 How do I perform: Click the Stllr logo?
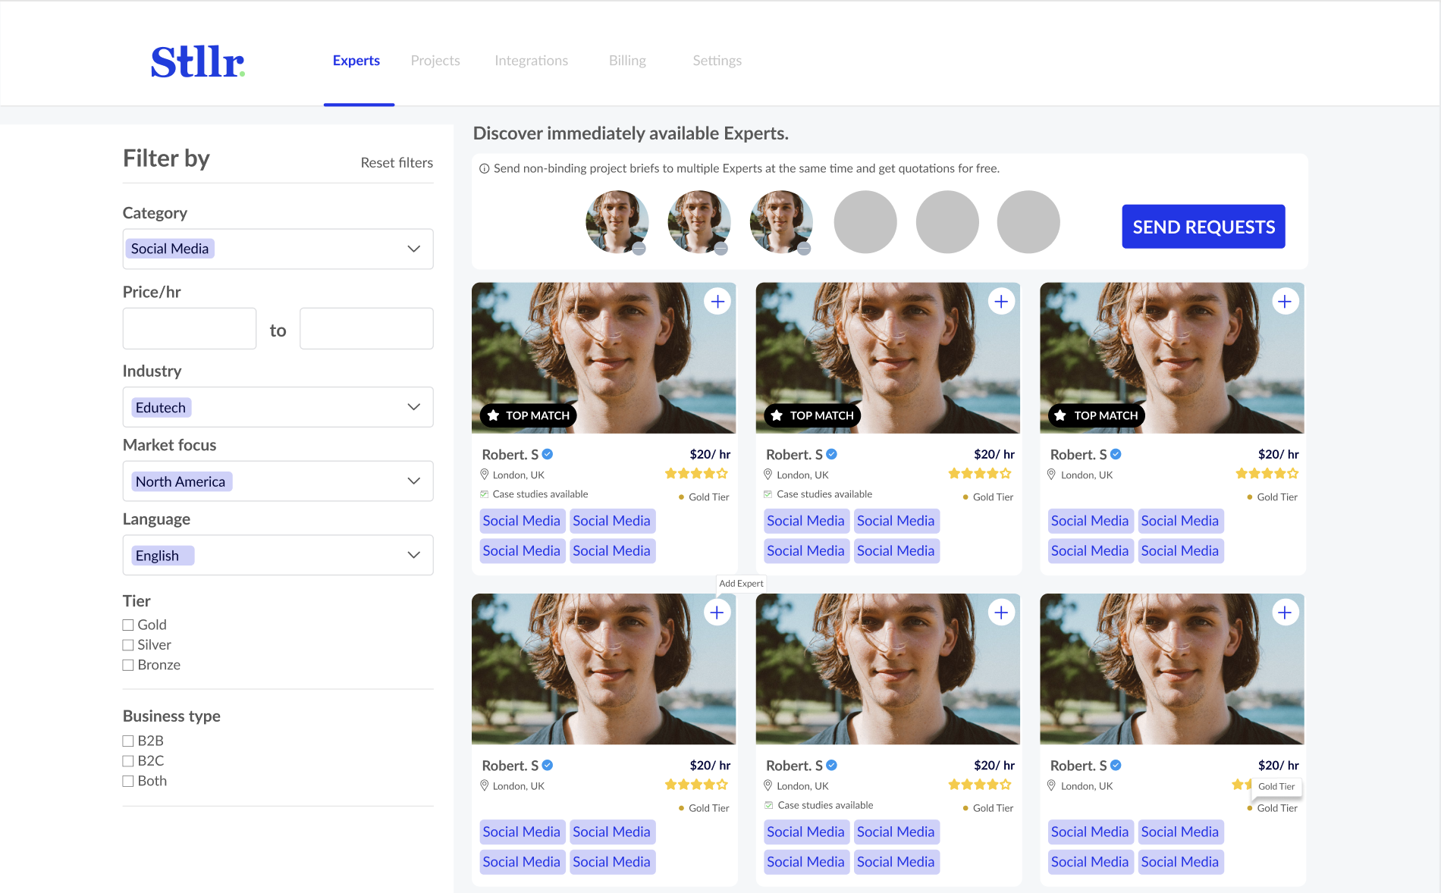point(196,62)
